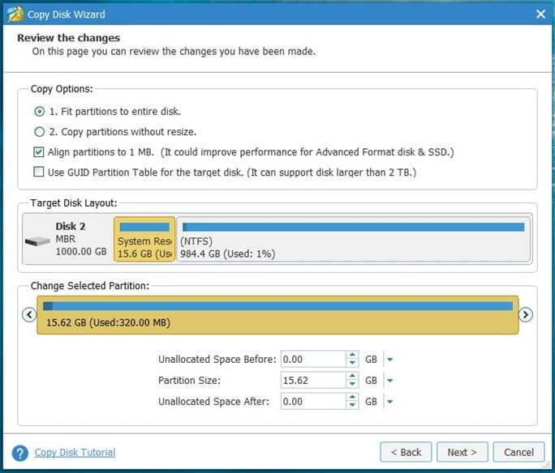Image resolution: width=555 pixels, height=473 pixels.
Task: Go to next partition with right arrow
Action: [526, 314]
